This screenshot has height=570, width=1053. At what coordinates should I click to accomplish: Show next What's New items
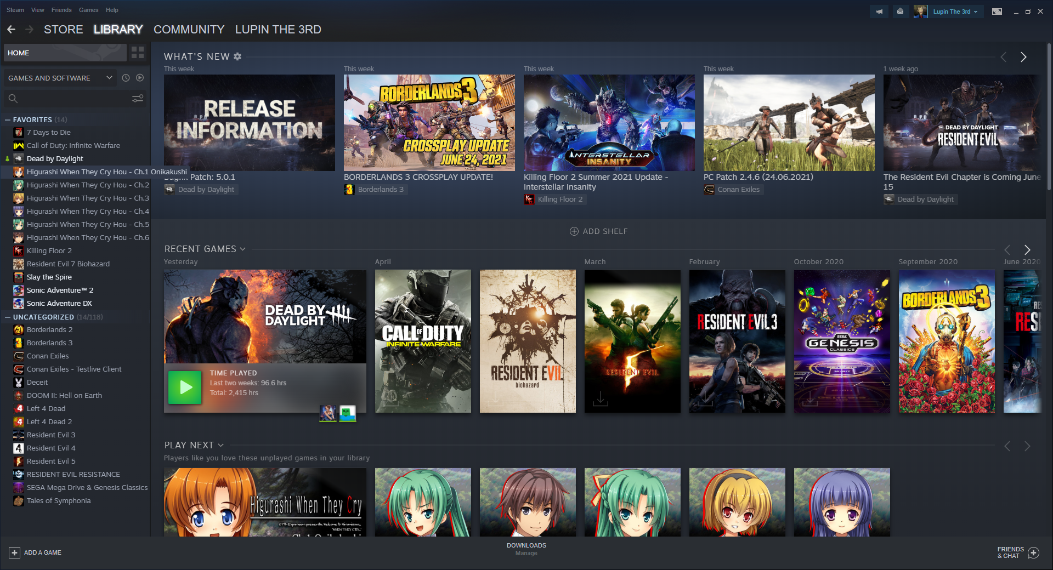pos(1023,57)
